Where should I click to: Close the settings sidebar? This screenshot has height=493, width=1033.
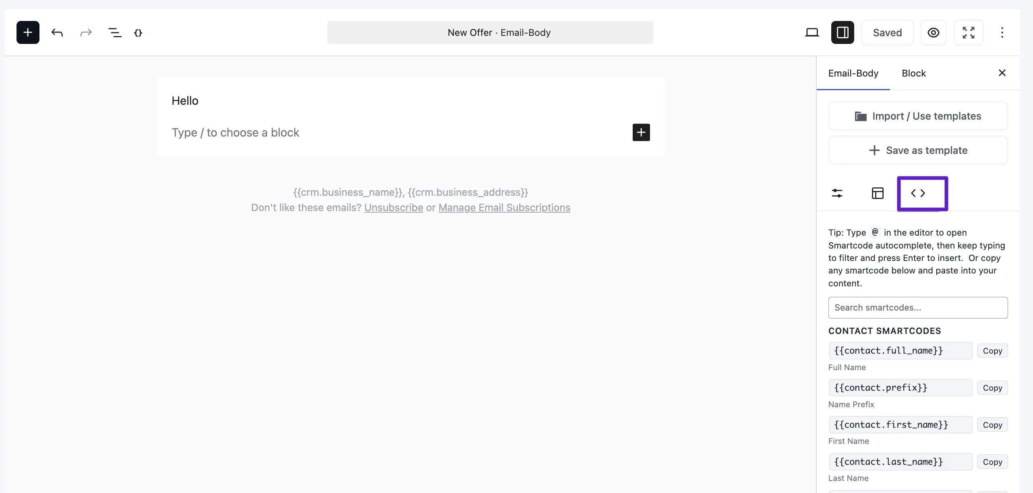tap(1002, 73)
